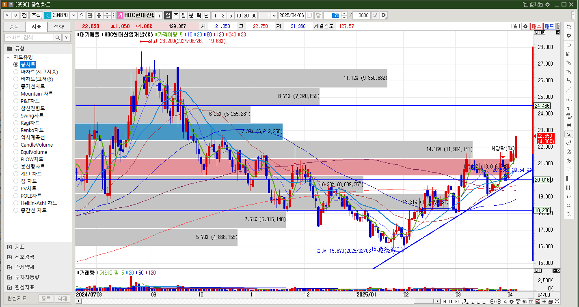579x307 pixels.
Task: Select Renko차트 radio option
Action: click(x=16, y=130)
